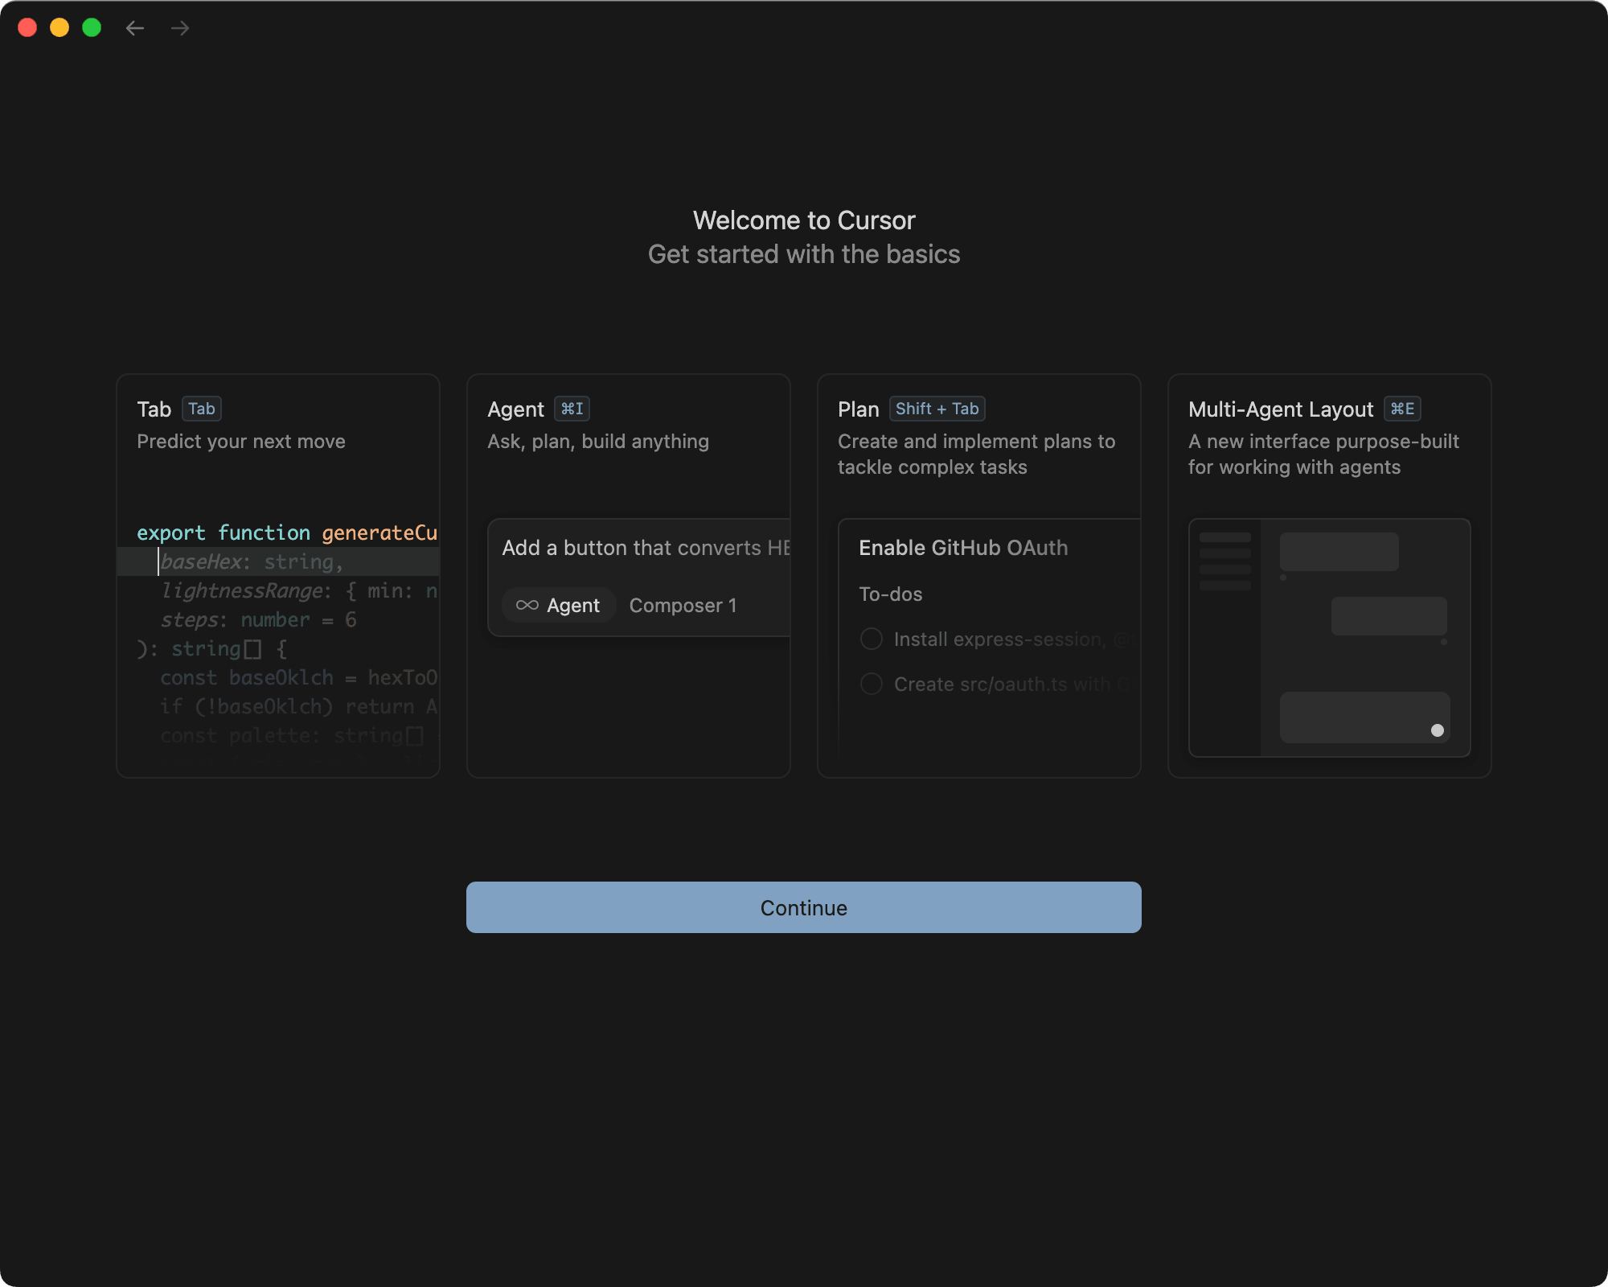Click the infinity Agent mode icon
This screenshot has width=1608, height=1287.
coord(527,605)
